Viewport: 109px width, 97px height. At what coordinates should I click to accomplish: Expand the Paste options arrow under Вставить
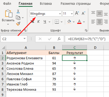tap(8, 24)
